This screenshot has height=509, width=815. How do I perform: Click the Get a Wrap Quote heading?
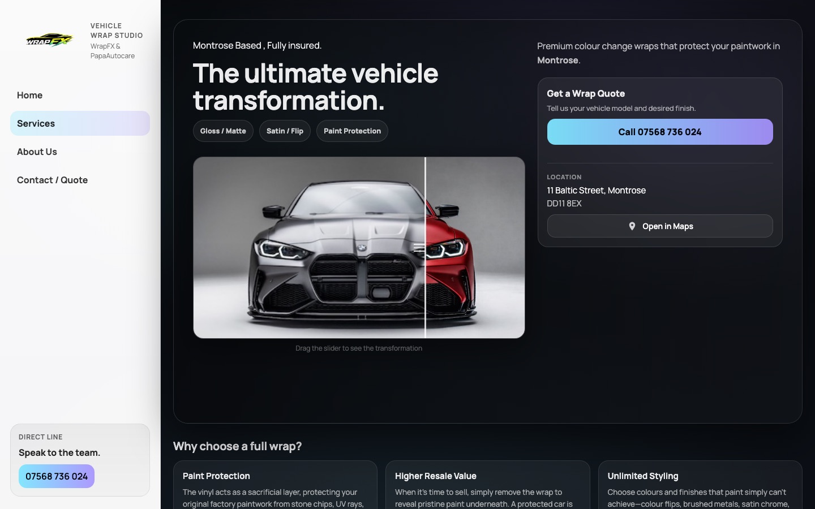pos(586,94)
